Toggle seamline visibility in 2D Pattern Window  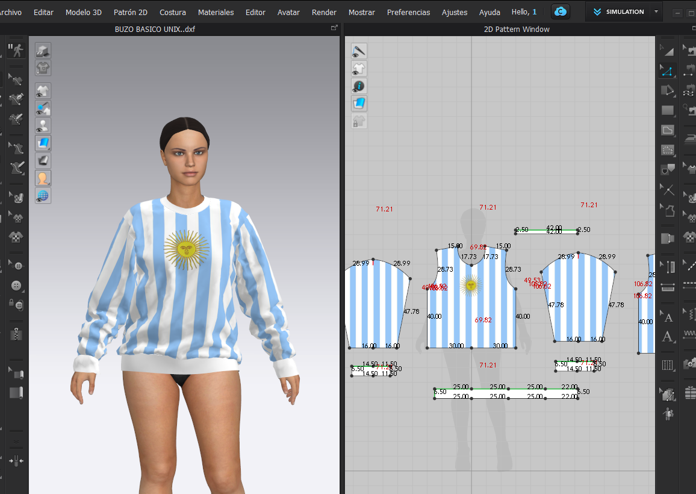coord(359,51)
